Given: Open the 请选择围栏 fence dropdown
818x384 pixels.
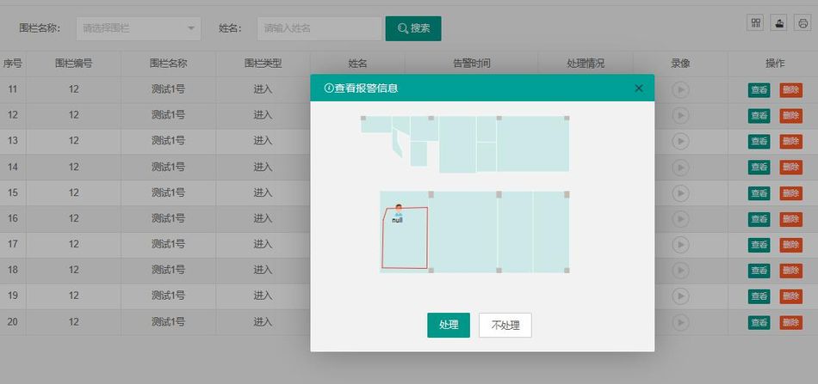Looking at the screenshot, I should coord(138,28).
